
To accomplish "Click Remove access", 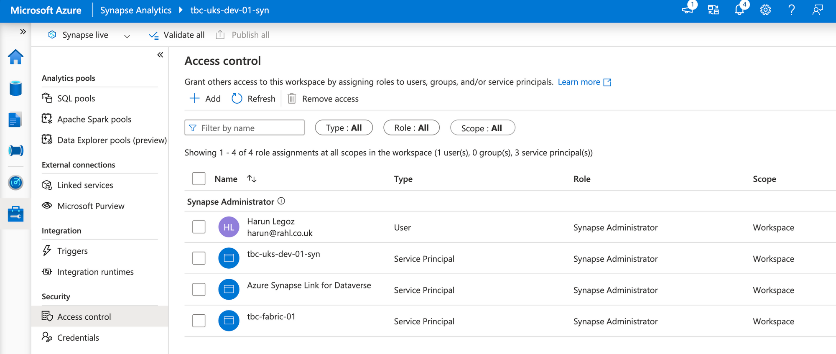I will tap(323, 99).
